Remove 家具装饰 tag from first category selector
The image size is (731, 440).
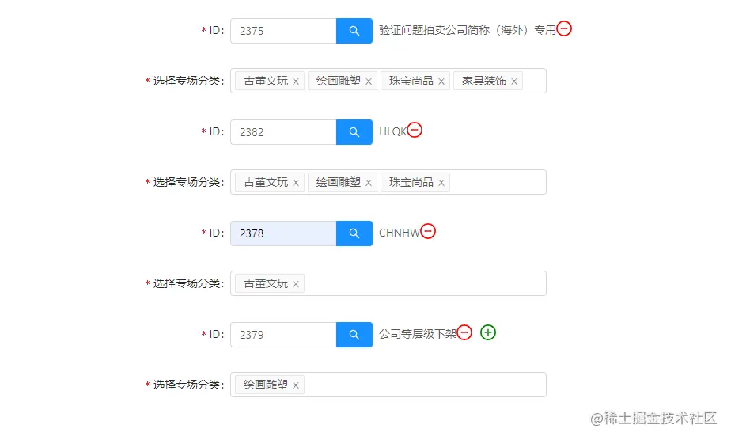pos(514,82)
